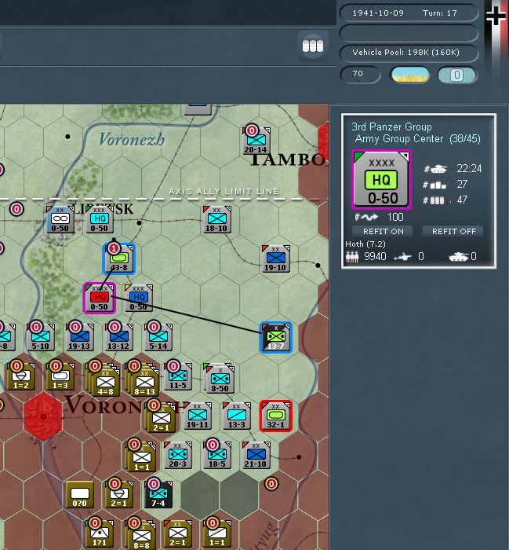Select the dark 7-4 unit counter

point(158,494)
